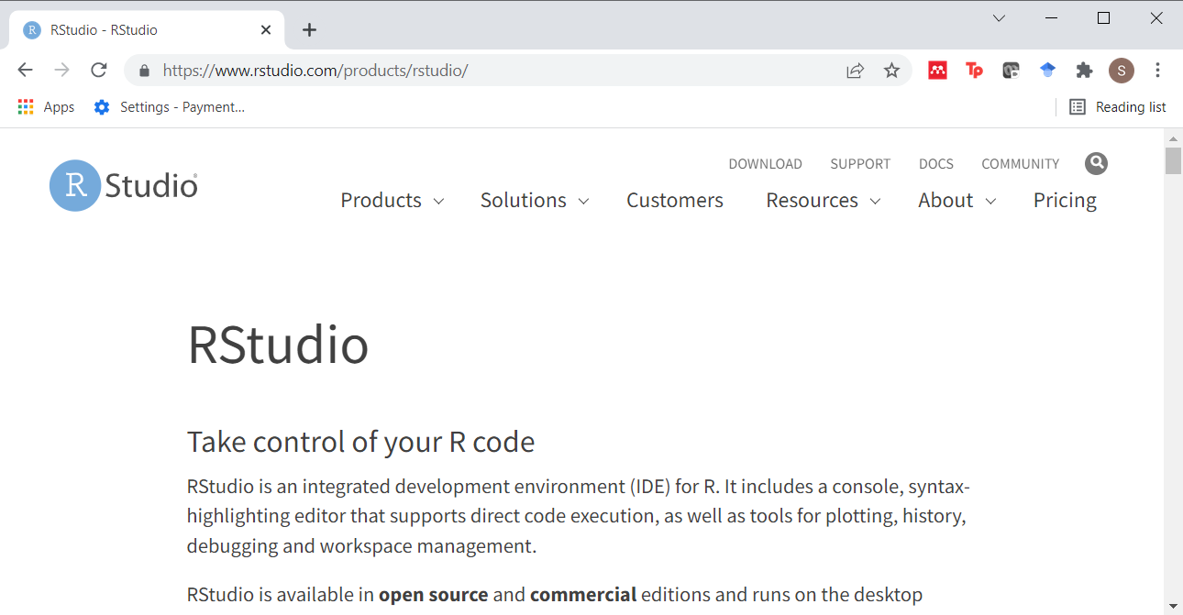Image resolution: width=1183 pixels, height=615 pixels.
Task: Open the COMMUNITY link
Action: click(x=1020, y=164)
